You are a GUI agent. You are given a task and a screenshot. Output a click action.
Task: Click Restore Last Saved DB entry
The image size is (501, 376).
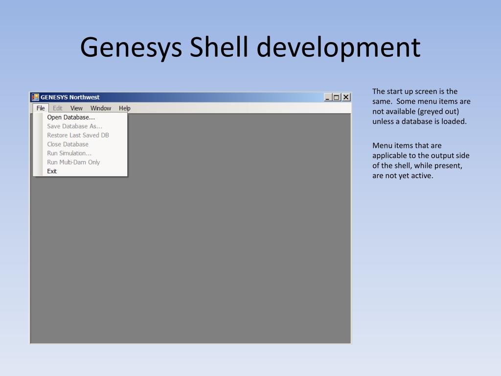[80, 135]
